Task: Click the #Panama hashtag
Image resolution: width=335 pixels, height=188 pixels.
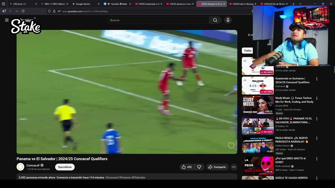Action: [125, 178]
